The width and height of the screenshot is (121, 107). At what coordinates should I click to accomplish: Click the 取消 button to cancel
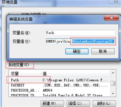103,51
